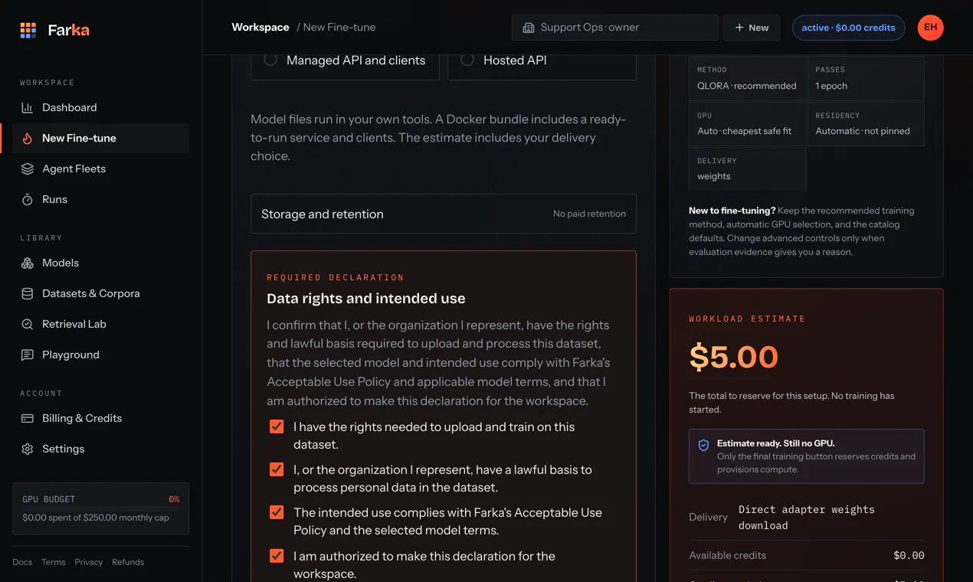Open the Support Ops workspace switcher
Image resolution: width=973 pixels, height=582 pixels.
[615, 28]
